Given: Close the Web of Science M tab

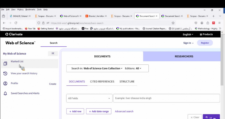Looking at the screenshot, I should coord(80,16).
